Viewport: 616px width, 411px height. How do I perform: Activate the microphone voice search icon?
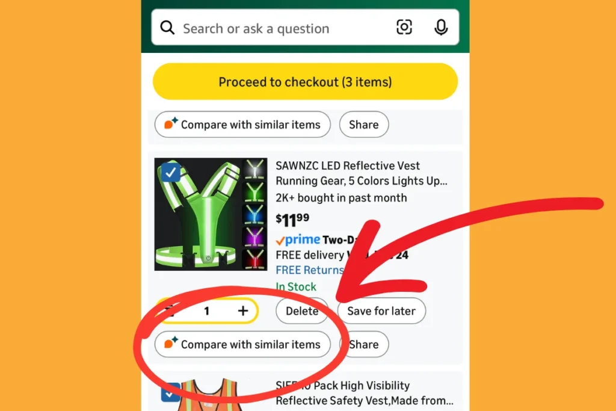point(441,27)
